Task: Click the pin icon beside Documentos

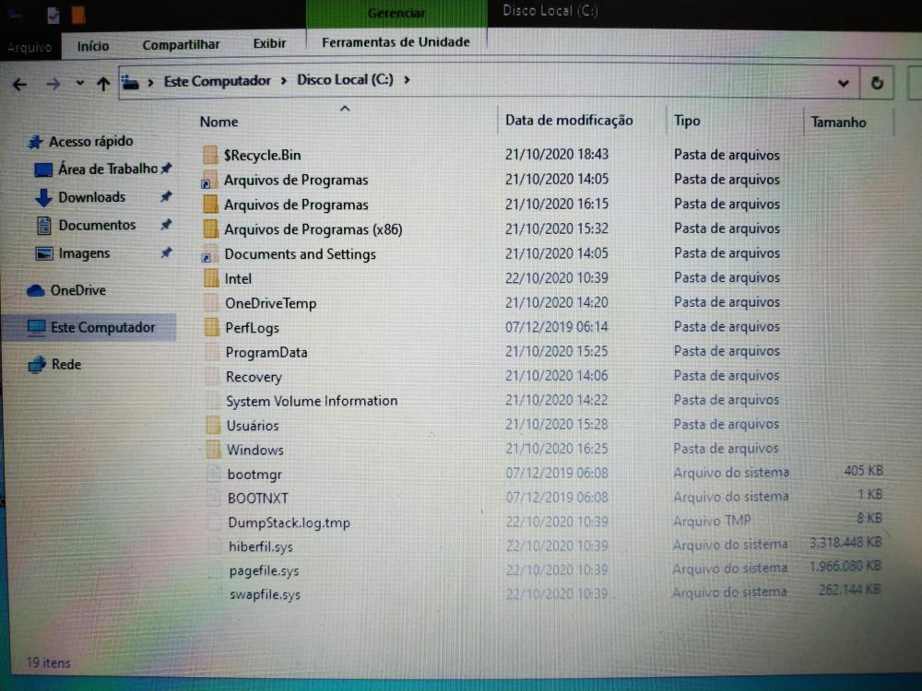Action: [x=166, y=225]
